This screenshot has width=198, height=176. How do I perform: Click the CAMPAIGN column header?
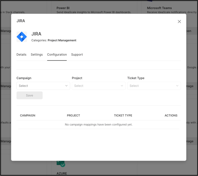coord(27,115)
